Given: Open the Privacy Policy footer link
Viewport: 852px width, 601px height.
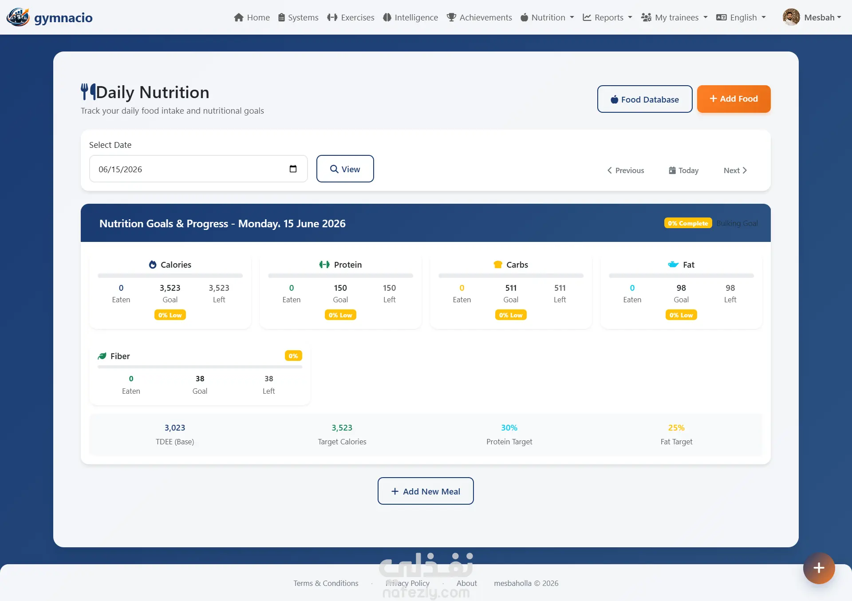Looking at the screenshot, I should coord(407,583).
